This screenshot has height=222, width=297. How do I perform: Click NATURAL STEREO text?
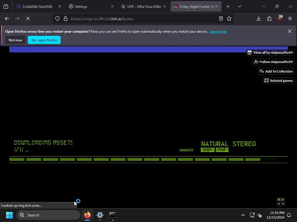point(229,144)
